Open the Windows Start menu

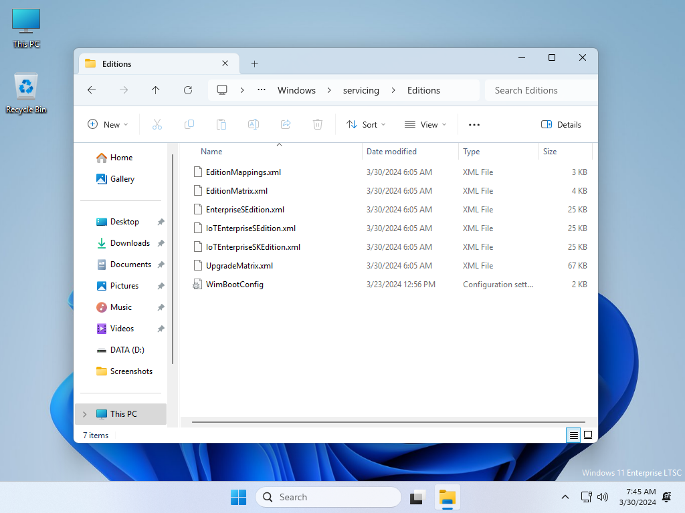pos(239,497)
